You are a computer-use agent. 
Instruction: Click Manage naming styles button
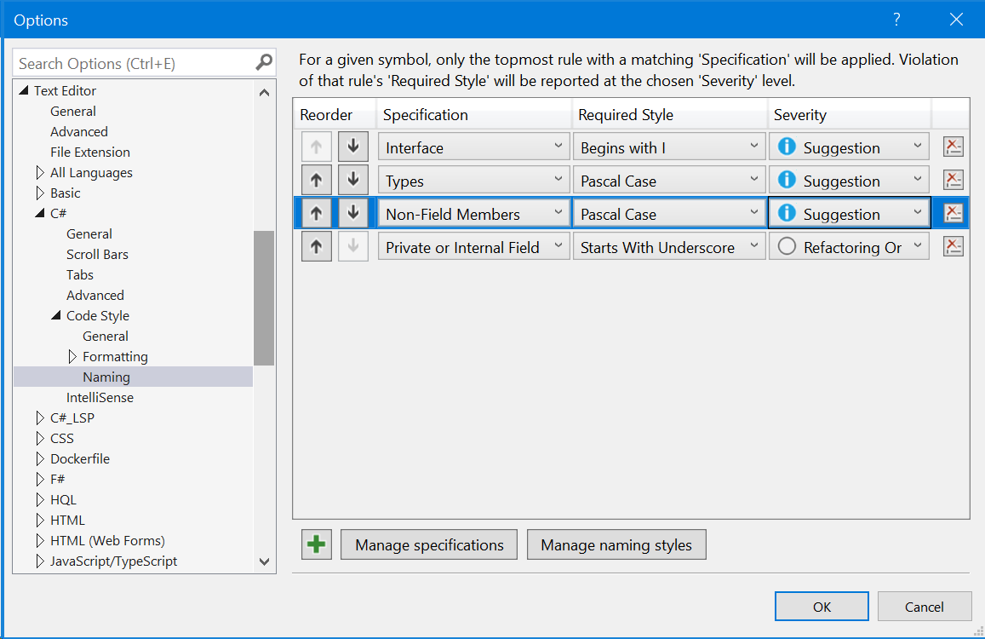click(x=616, y=544)
